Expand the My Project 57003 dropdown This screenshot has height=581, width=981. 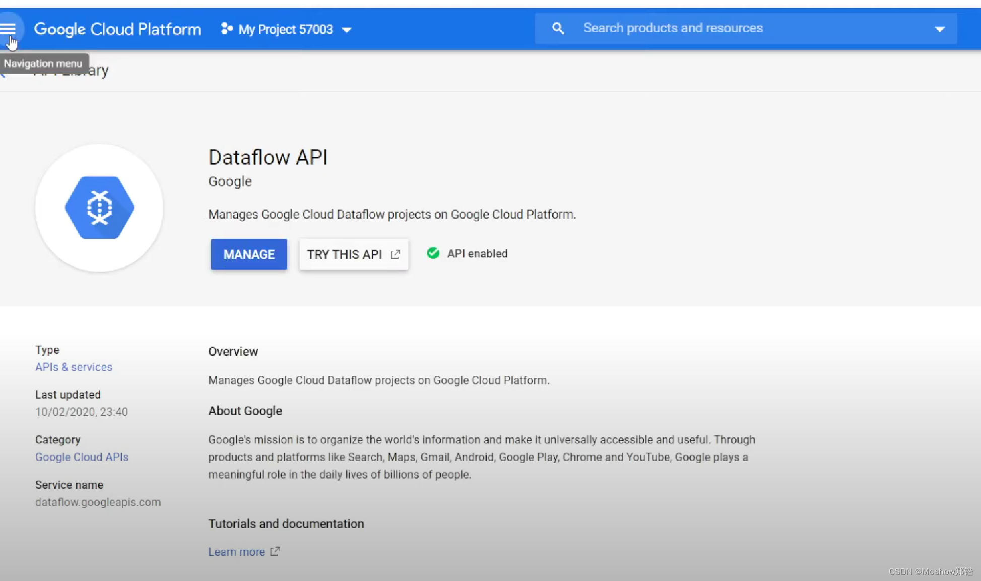(x=347, y=30)
